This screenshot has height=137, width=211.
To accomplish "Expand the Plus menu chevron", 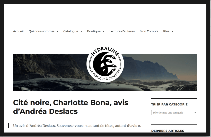I will tap(173, 31).
